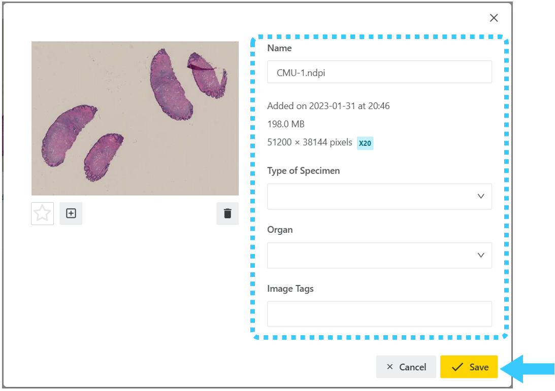Viewport: 555px width, 391px height.
Task: Focus the Image Tags input field
Action: tap(379, 314)
